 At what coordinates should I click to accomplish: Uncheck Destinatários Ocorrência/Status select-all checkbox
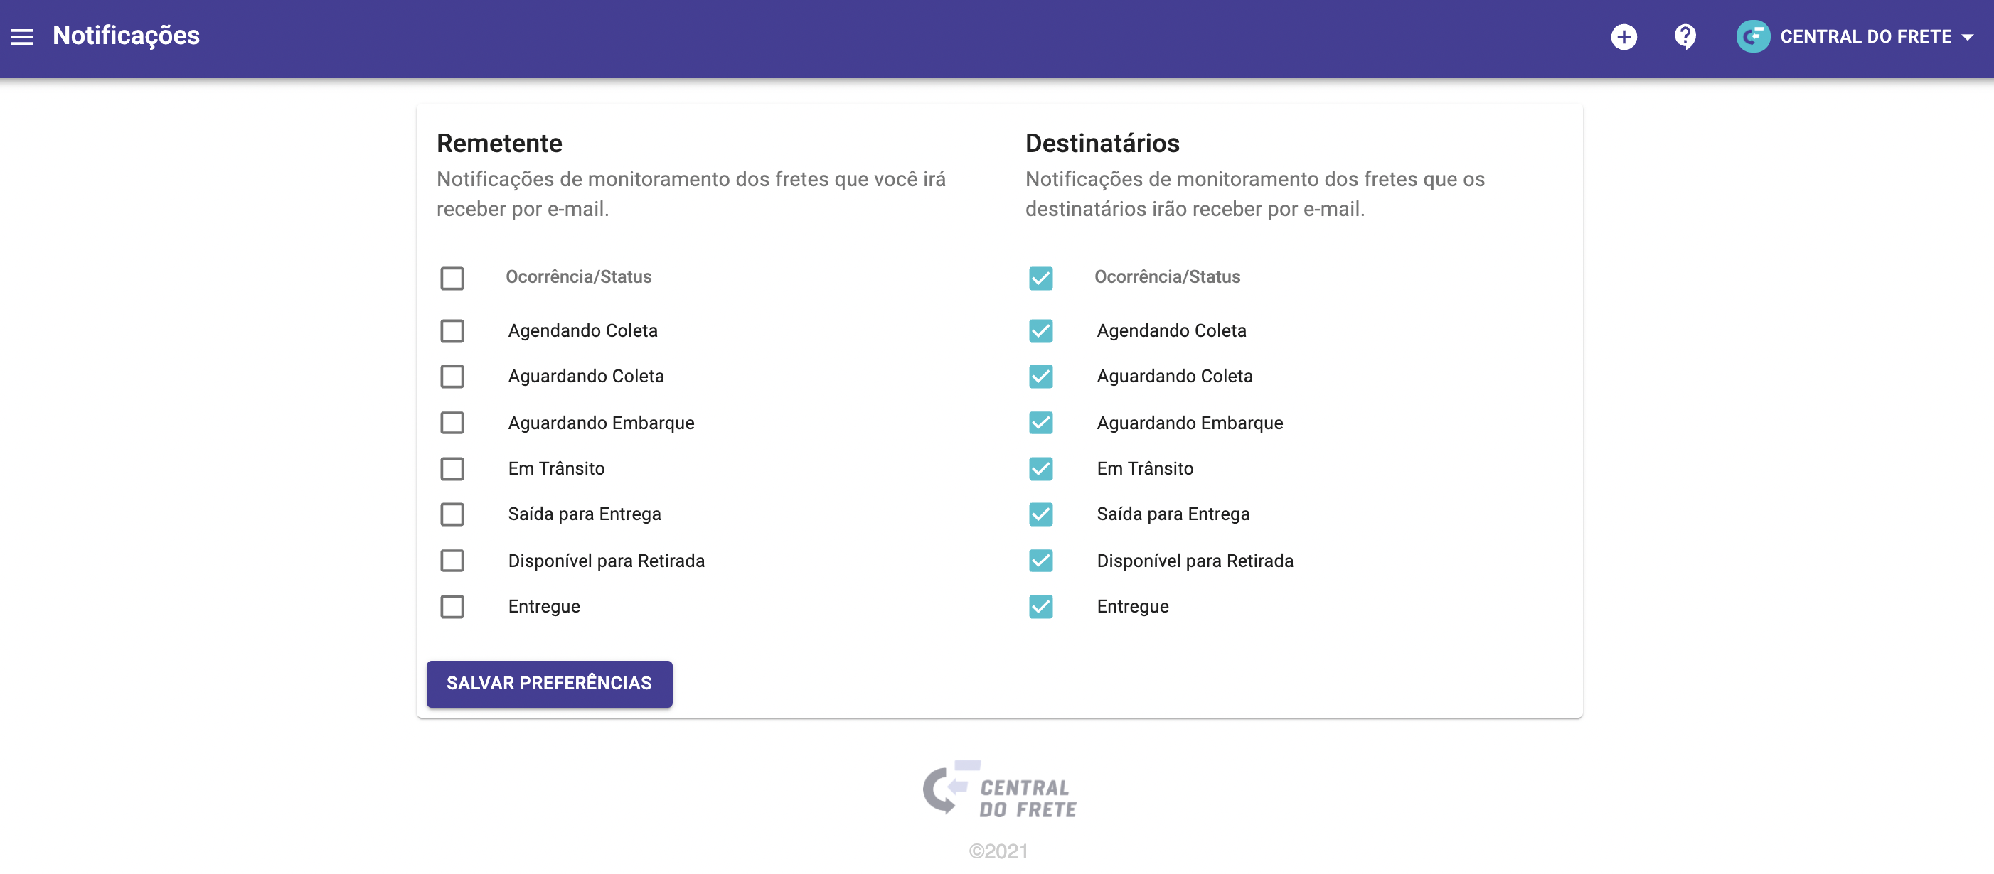[x=1040, y=278]
